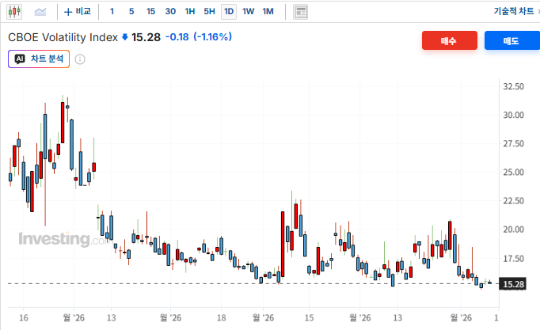The image size is (540, 330).
Task: Select the 1H interval
Action: point(190,12)
